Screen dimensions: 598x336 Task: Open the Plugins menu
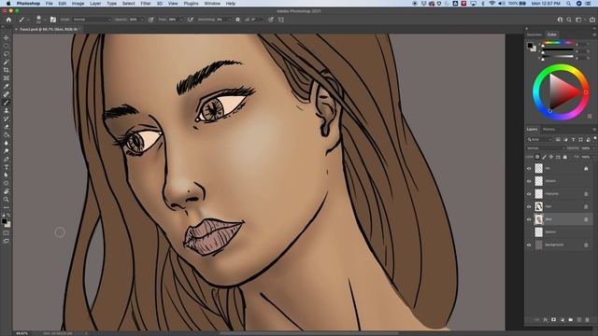coord(191,4)
